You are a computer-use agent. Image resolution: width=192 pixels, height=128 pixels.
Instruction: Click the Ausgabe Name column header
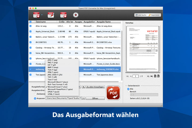click(108, 22)
